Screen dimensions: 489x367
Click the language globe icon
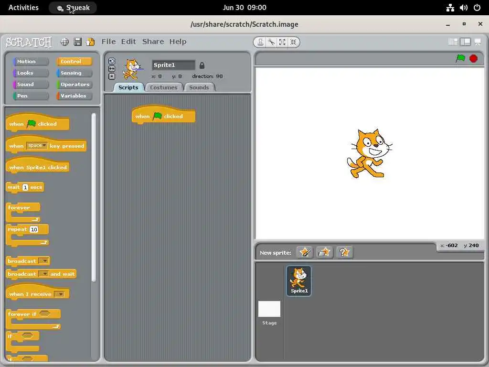[64, 42]
